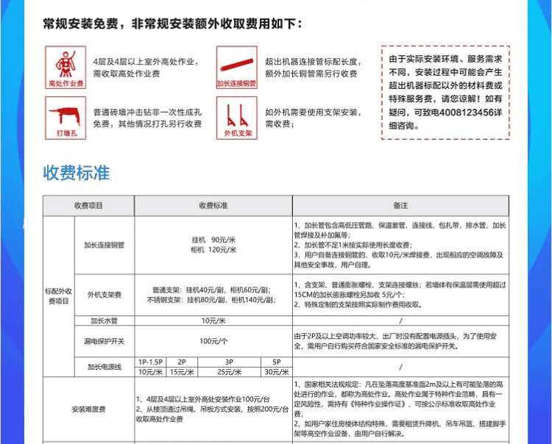Click the 3P column cell

229,362
